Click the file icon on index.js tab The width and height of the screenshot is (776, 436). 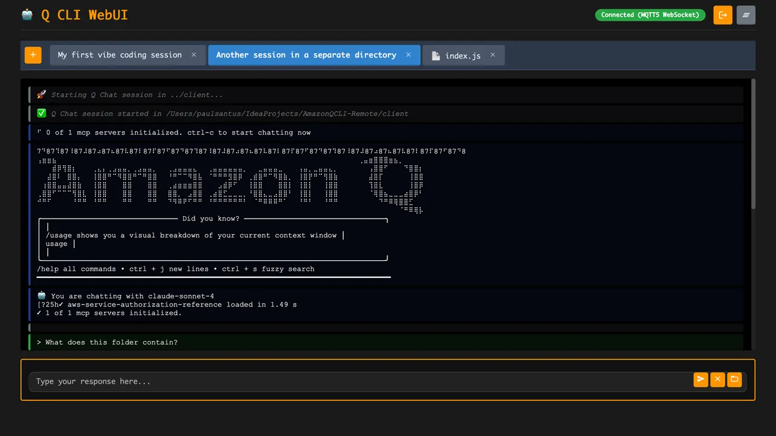[x=435, y=56]
